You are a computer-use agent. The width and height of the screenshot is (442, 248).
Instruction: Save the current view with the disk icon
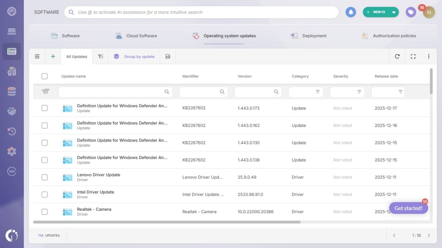point(167,56)
